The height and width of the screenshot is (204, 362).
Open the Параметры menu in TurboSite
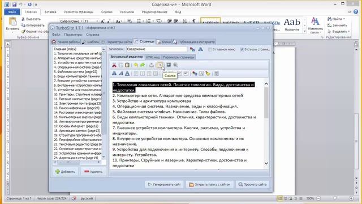click(73, 35)
